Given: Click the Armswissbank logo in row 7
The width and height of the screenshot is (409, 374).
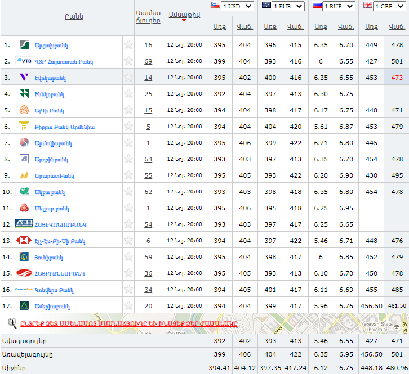Looking at the screenshot, I should pyautogui.click(x=24, y=142).
